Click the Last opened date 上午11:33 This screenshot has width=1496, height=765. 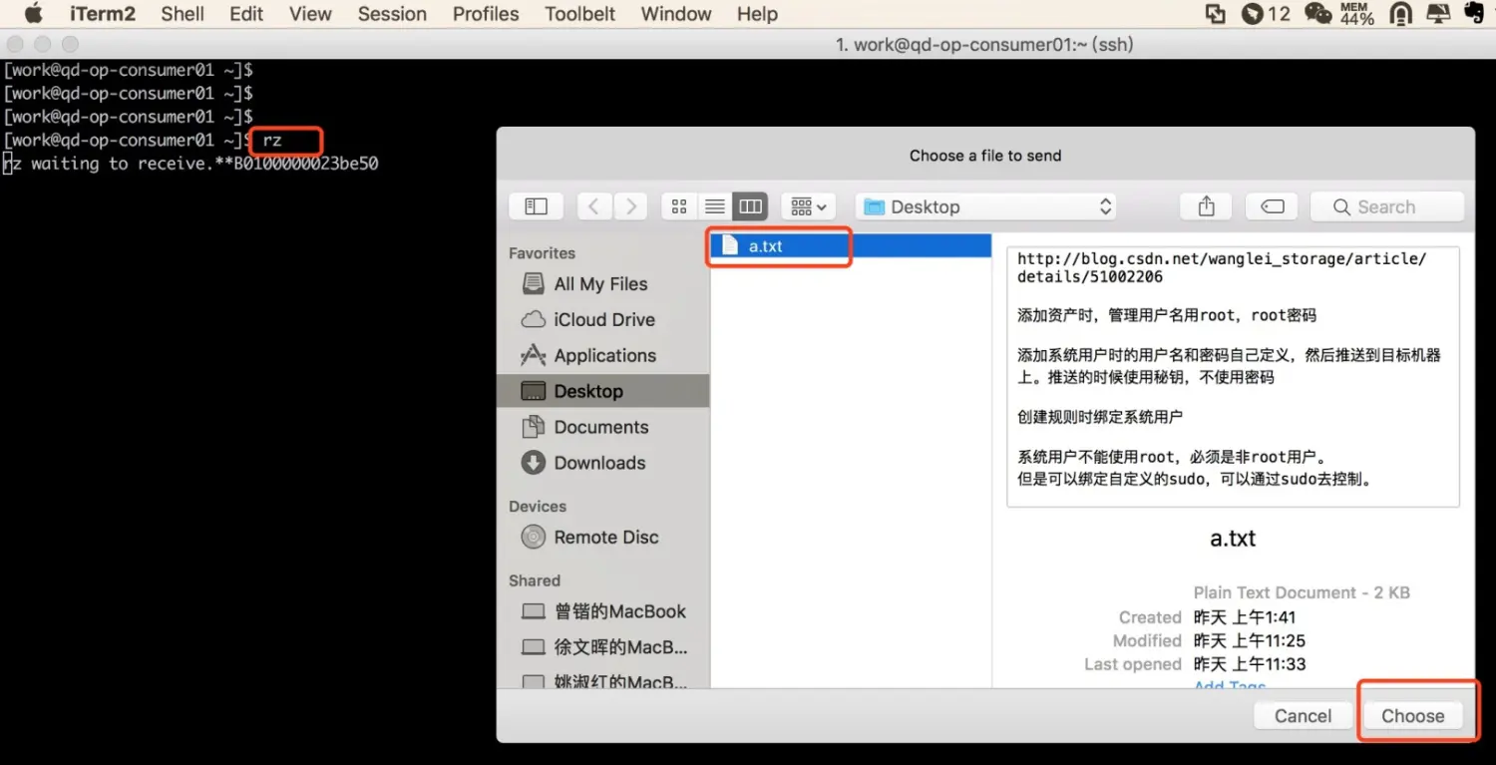coord(1250,664)
